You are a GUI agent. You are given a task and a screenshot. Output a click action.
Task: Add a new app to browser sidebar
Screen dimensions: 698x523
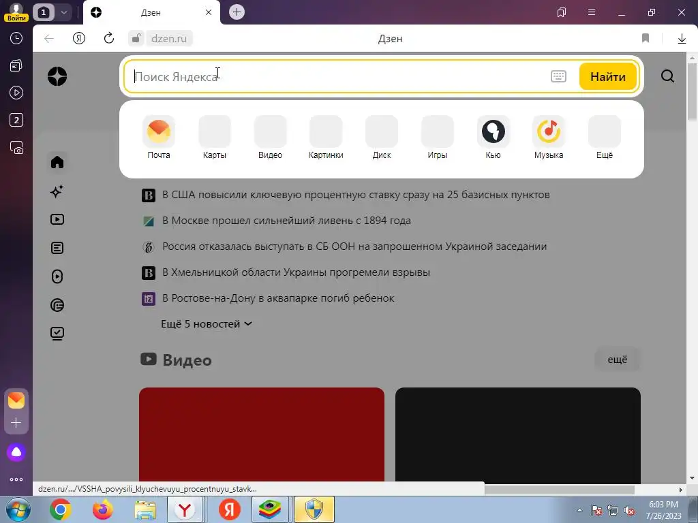16,422
